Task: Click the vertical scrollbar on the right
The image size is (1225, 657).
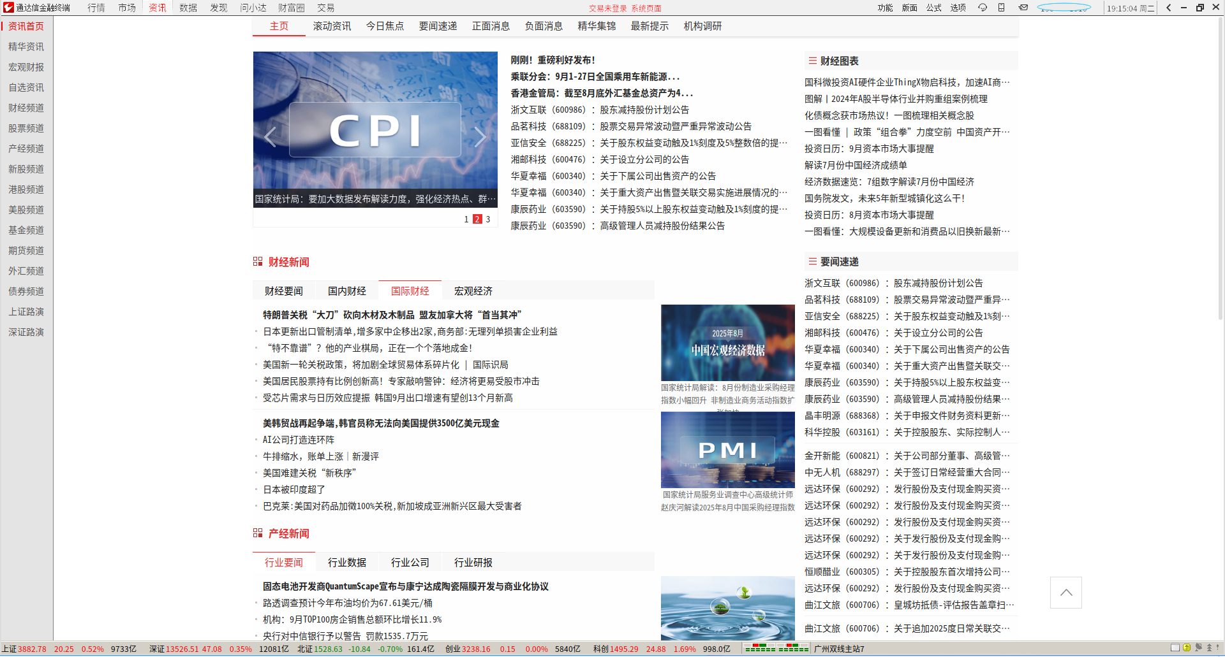Action: [x=1221, y=169]
